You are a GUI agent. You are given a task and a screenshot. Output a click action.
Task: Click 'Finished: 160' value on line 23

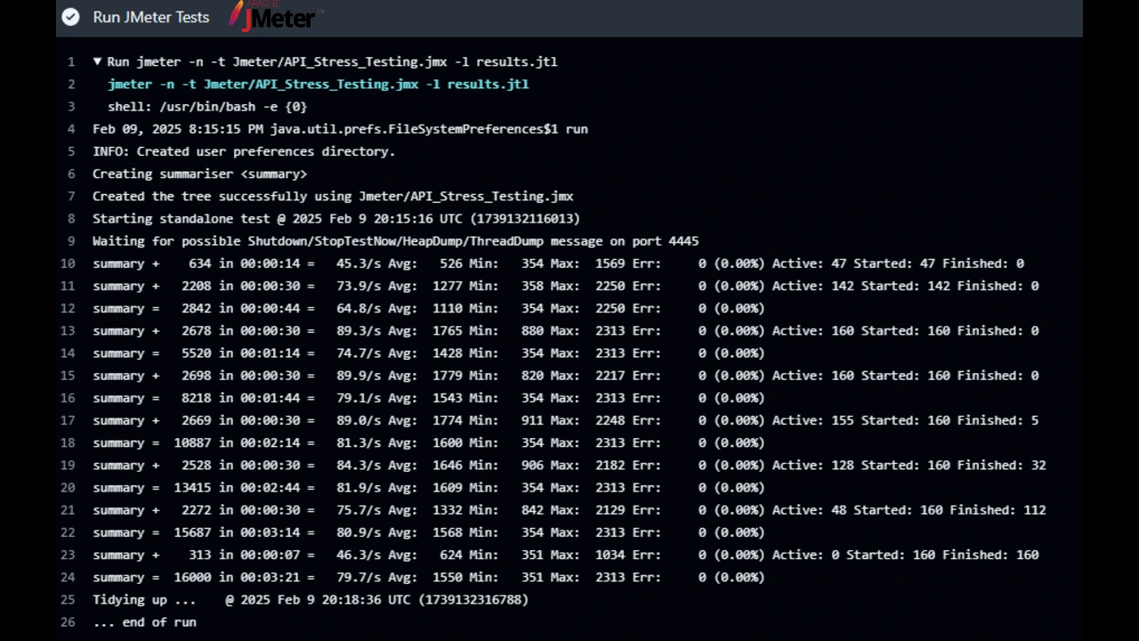pyautogui.click(x=990, y=555)
